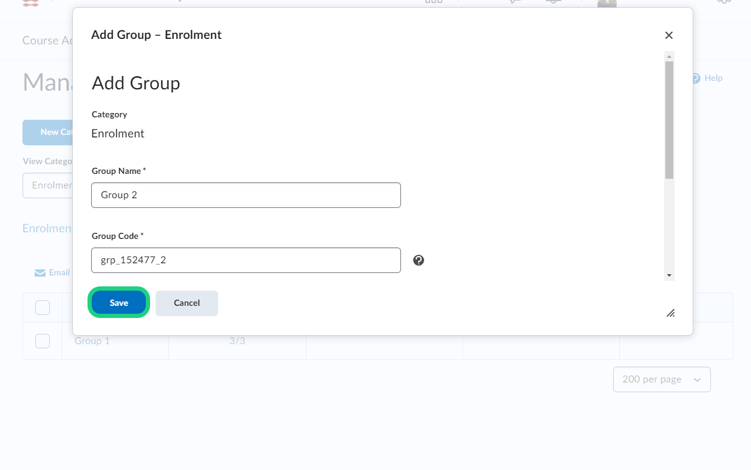Click the scrollbar down arrow in dialog

point(669,275)
